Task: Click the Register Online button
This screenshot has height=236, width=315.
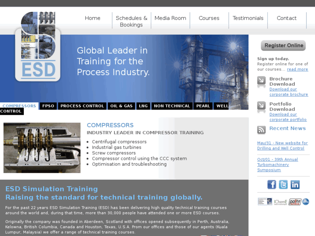Action: coord(283,45)
